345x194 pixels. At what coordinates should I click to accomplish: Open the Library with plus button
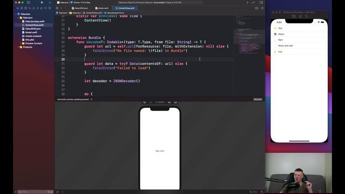247,2
